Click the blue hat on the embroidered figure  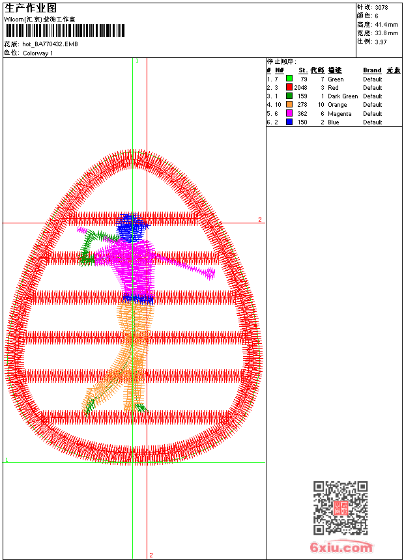click(132, 226)
